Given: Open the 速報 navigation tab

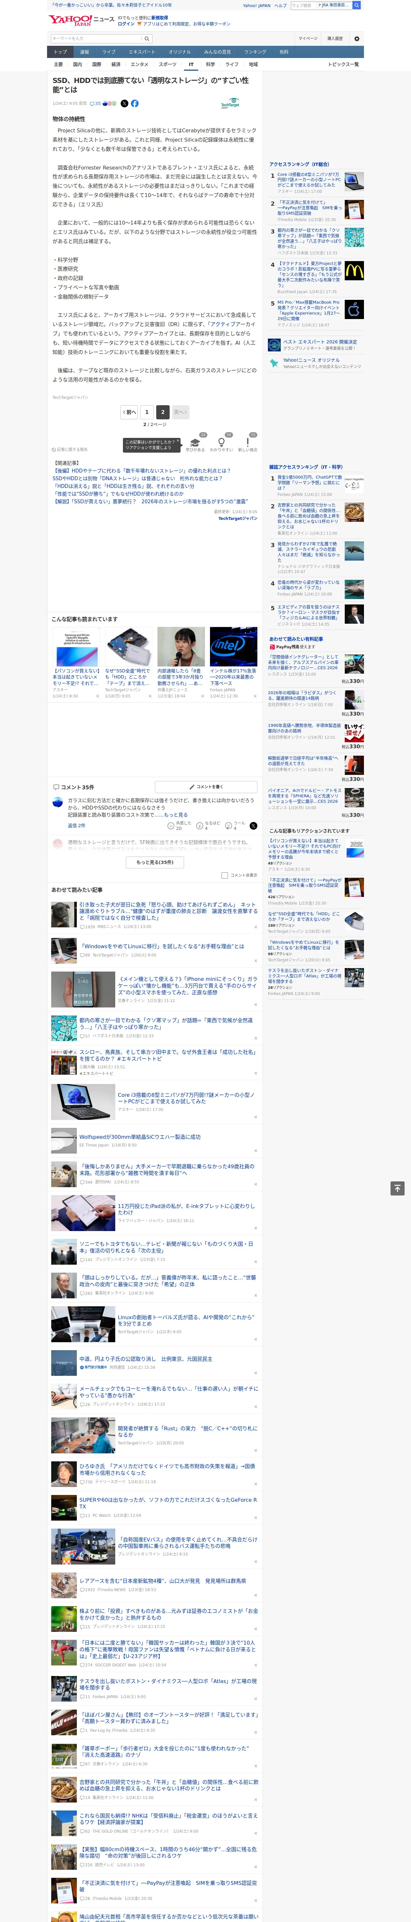Looking at the screenshot, I should click(84, 52).
